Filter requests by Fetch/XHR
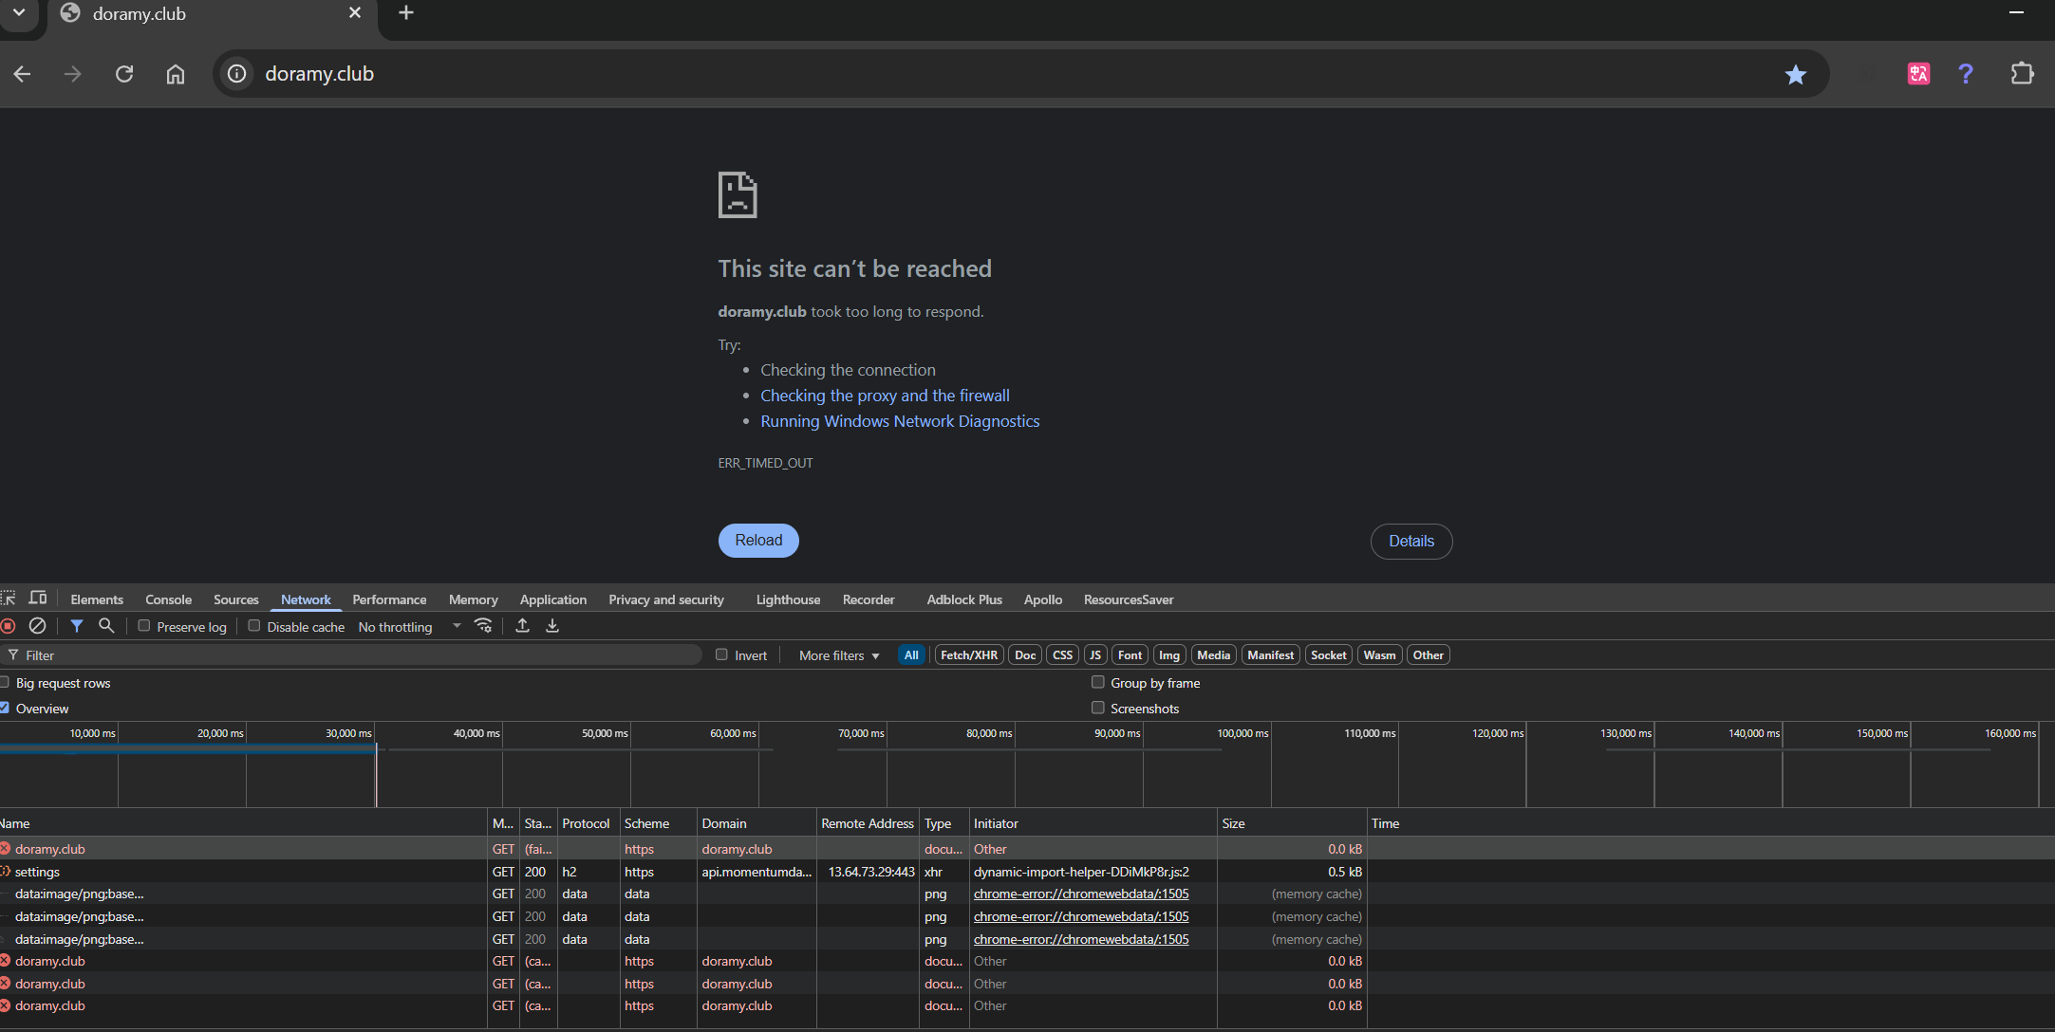Viewport: 2055px width, 1032px height. 968,655
